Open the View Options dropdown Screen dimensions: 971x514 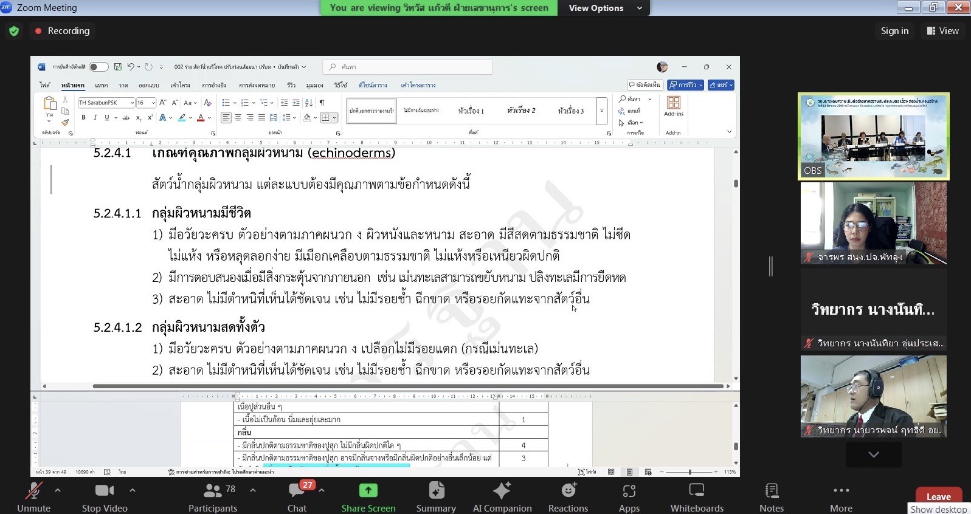(x=605, y=8)
